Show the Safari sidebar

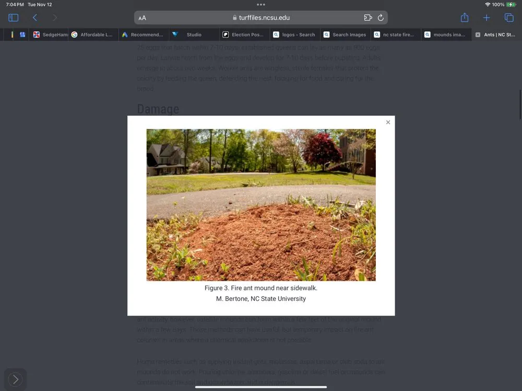(14, 18)
